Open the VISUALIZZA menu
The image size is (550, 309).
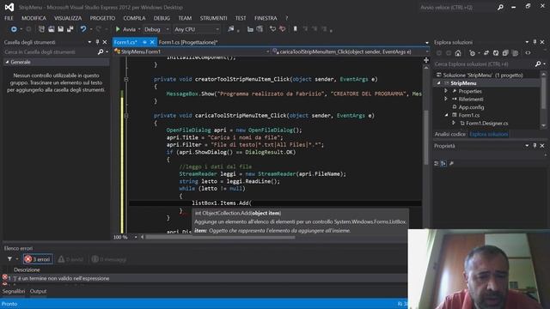pyautogui.click(x=68, y=18)
